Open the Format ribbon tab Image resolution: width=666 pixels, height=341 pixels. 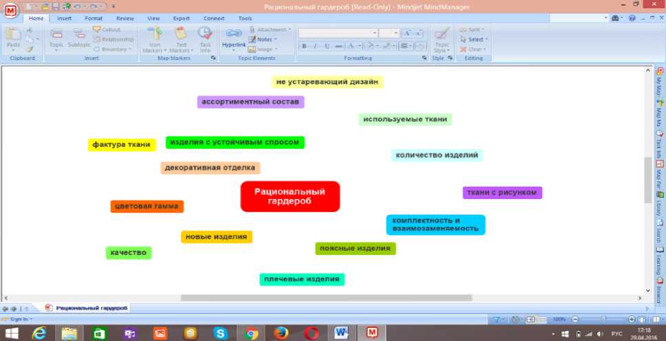coord(94,19)
